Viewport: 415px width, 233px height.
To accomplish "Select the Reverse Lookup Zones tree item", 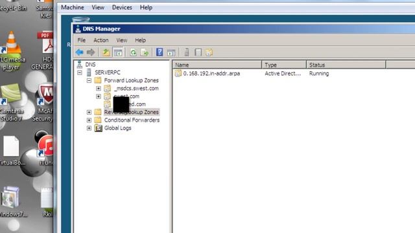I will (x=132, y=112).
